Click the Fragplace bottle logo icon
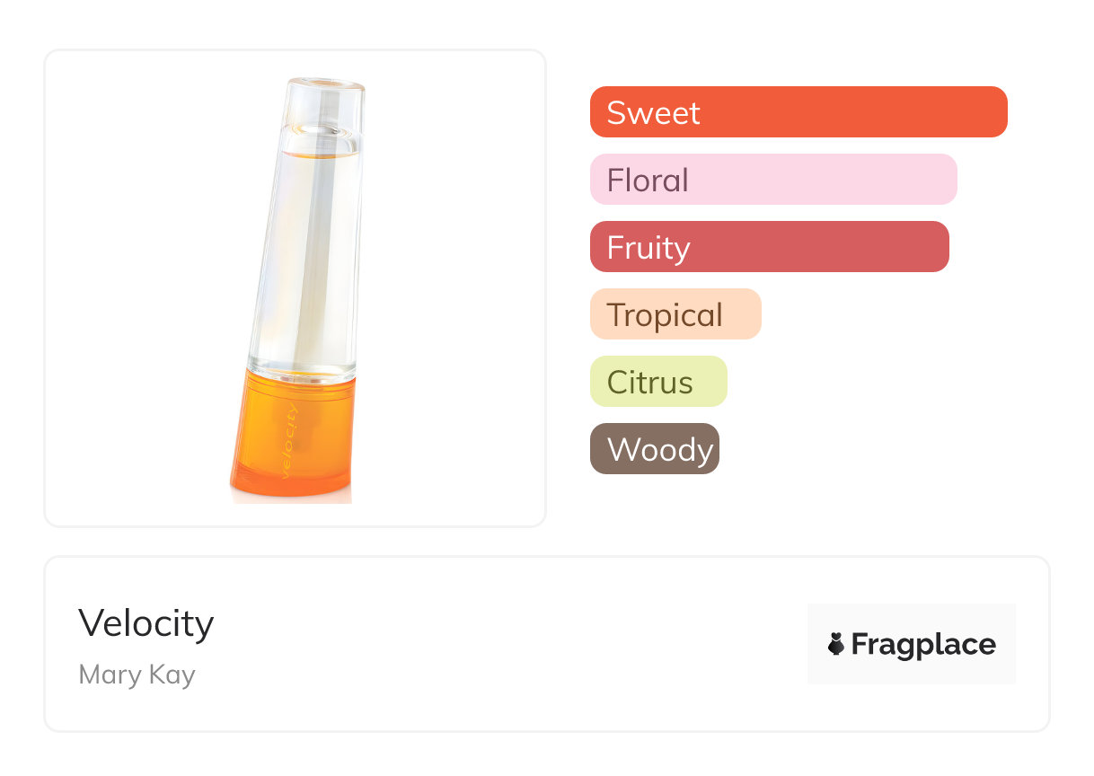 (836, 644)
